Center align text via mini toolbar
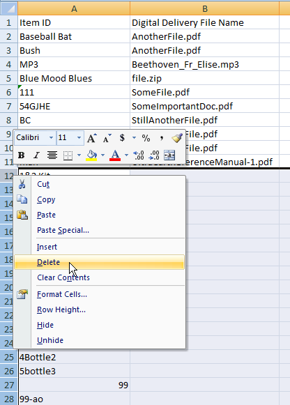This screenshot has height=405, width=290. tap(52, 155)
